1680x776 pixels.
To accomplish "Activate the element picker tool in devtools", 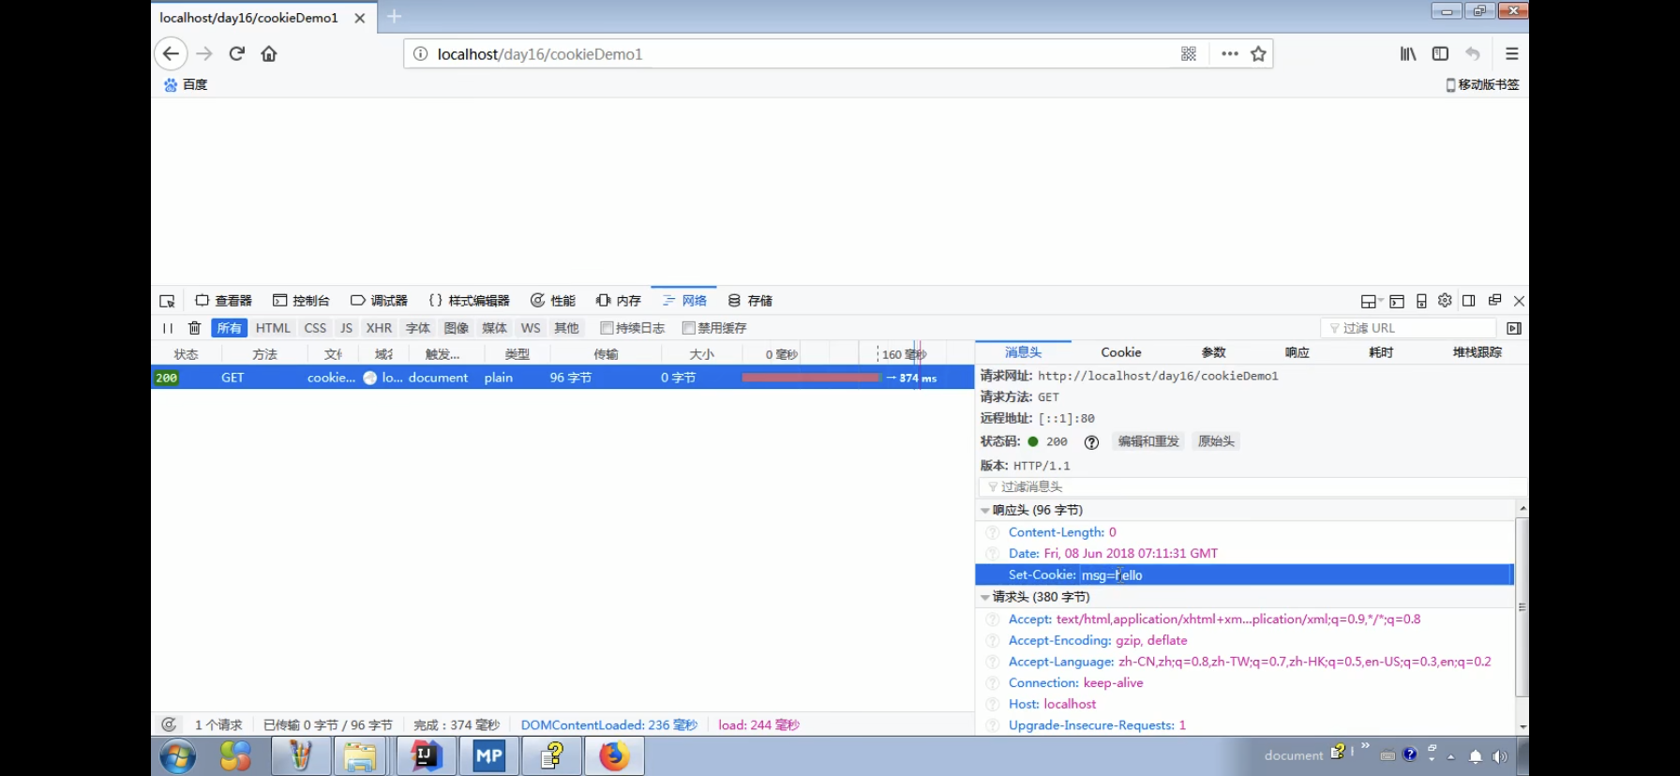I will (167, 301).
